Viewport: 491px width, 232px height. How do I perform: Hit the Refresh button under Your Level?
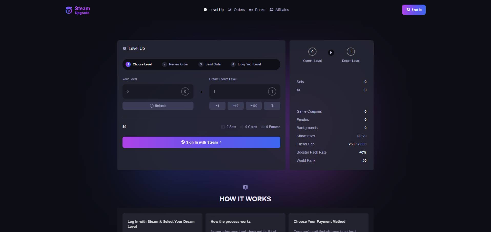pyautogui.click(x=158, y=106)
